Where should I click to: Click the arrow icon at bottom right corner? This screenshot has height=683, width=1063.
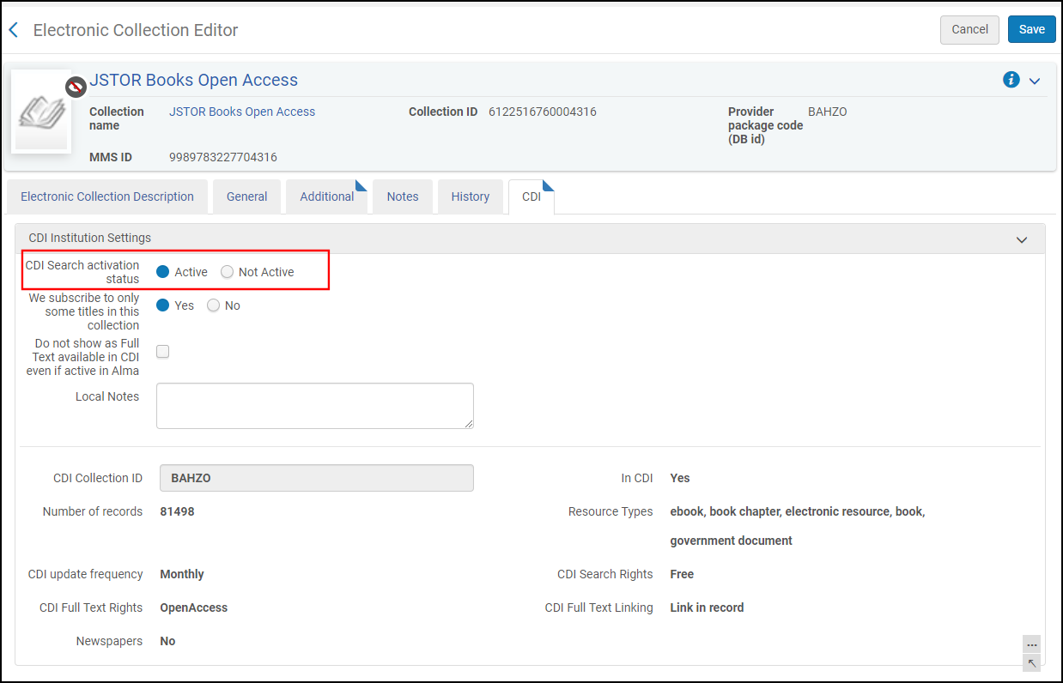[x=1032, y=662]
